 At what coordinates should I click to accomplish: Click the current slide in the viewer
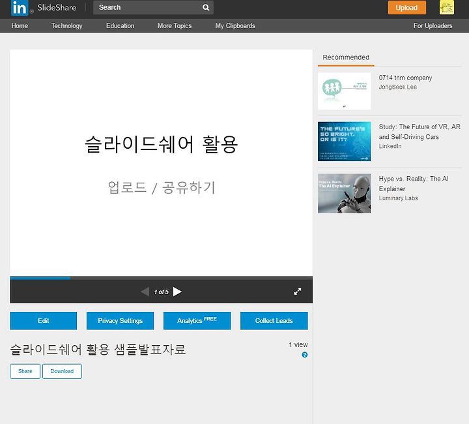pos(162,163)
